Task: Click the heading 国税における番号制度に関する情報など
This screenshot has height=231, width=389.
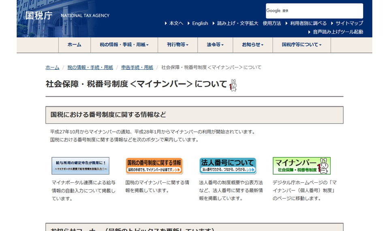Action: point(108,115)
